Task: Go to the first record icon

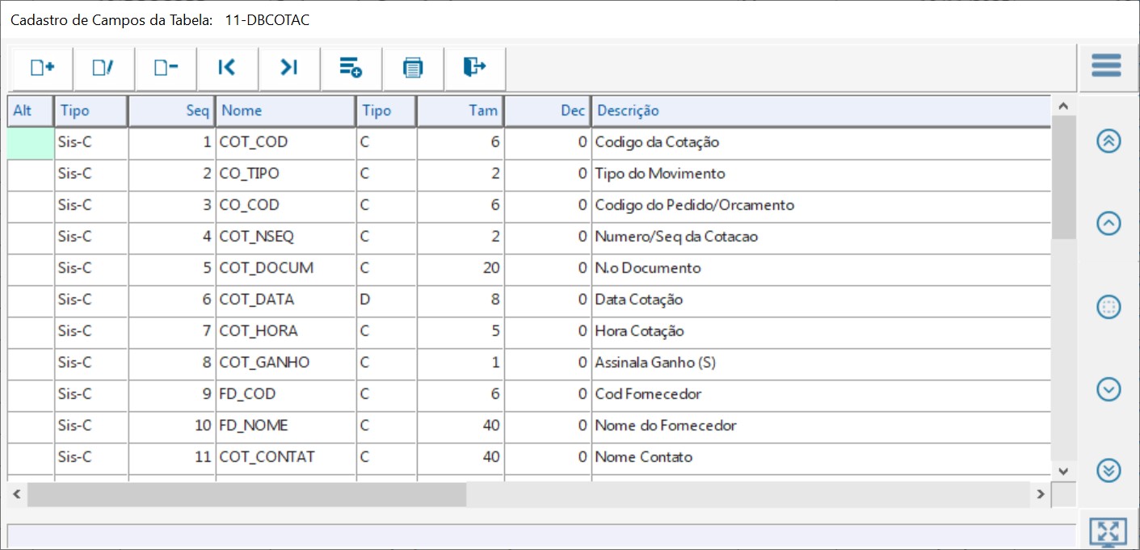Action: tap(227, 69)
